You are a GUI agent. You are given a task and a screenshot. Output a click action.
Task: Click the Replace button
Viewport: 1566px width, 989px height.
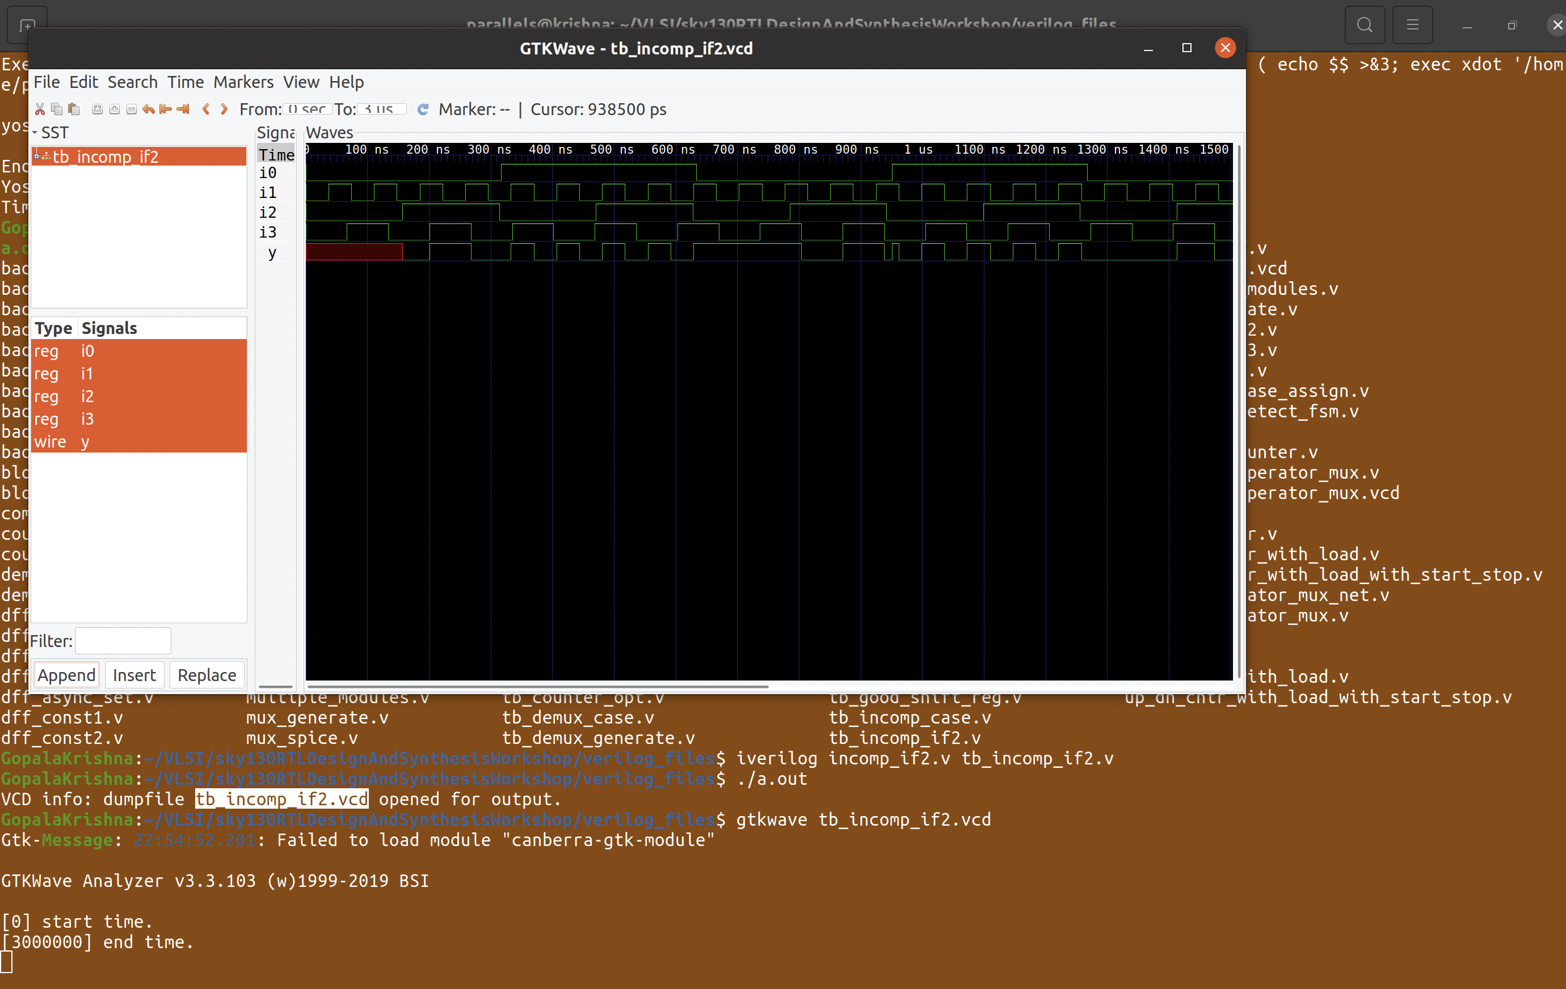(207, 674)
